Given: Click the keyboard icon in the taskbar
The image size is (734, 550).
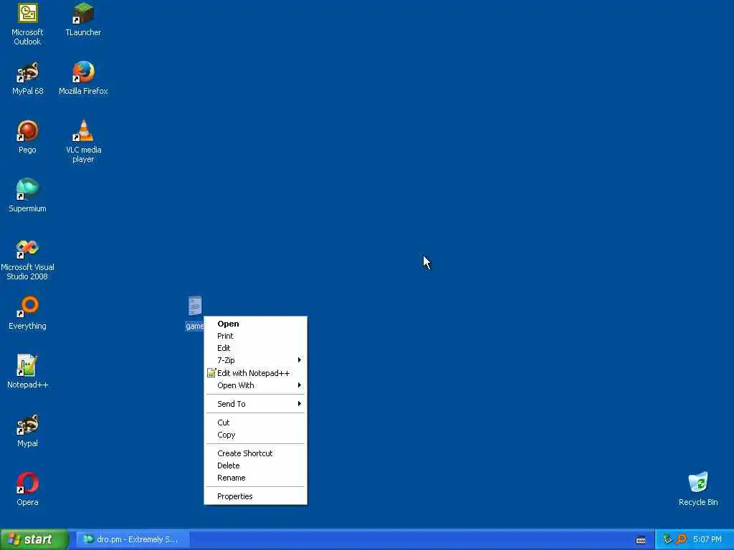Looking at the screenshot, I should pyautogui.click(x=641, y=540).
